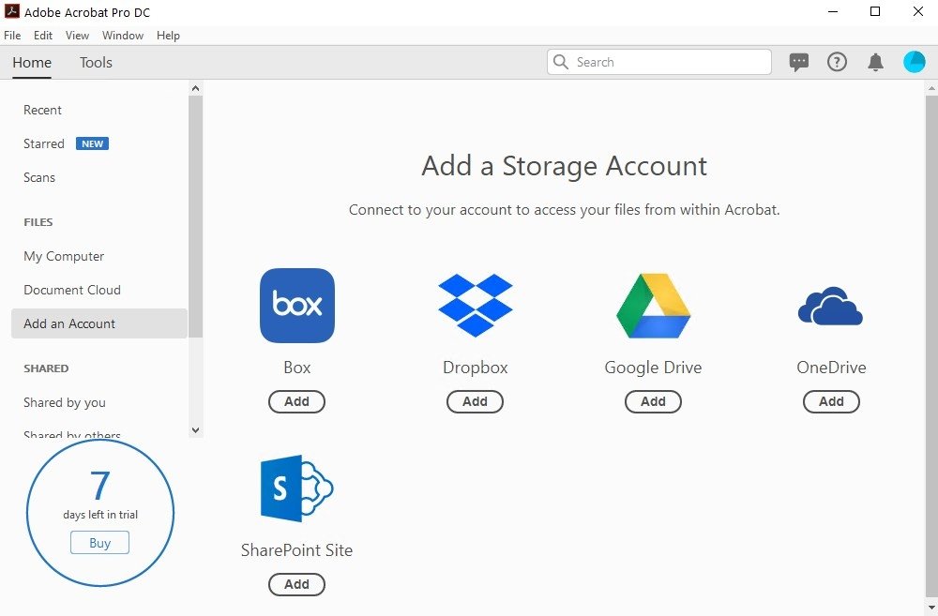Click the sidebar scrollbar thumb
Screen dimensions: 938x616
[196, 217]
